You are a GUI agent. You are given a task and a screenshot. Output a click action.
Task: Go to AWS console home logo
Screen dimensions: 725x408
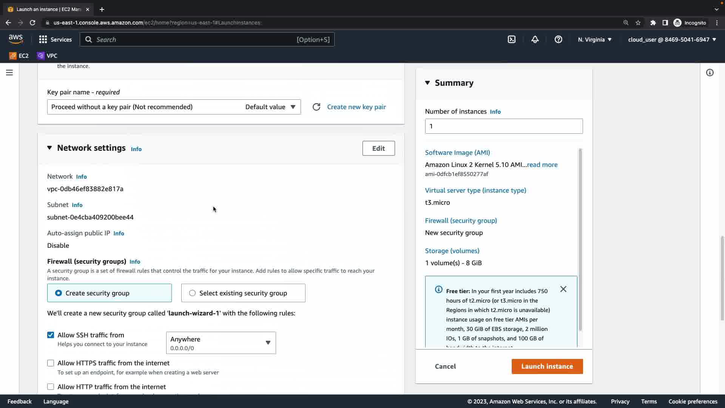point(16,39)
